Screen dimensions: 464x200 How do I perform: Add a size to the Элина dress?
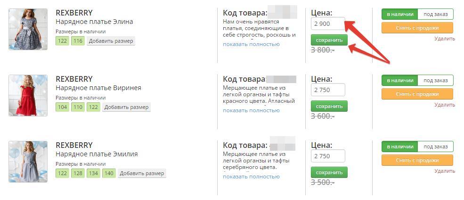pyautogui.click(x=111, y=41)
